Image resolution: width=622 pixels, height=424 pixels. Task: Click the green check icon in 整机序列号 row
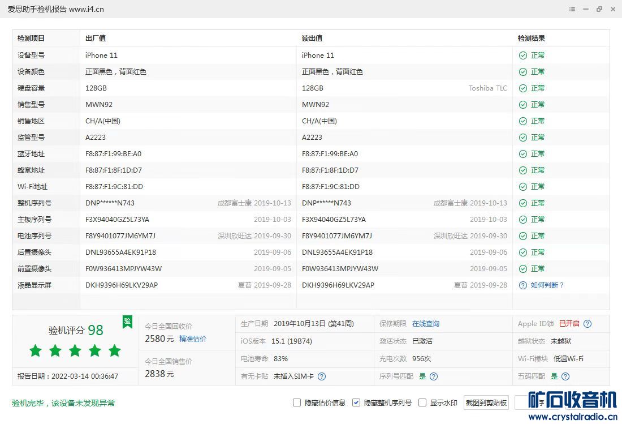523,203
